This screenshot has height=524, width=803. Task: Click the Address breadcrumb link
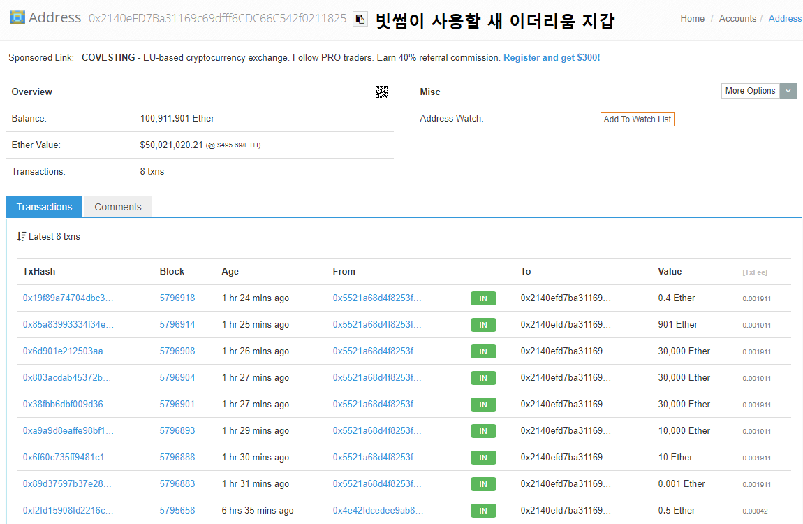click(x=785, y=18)
